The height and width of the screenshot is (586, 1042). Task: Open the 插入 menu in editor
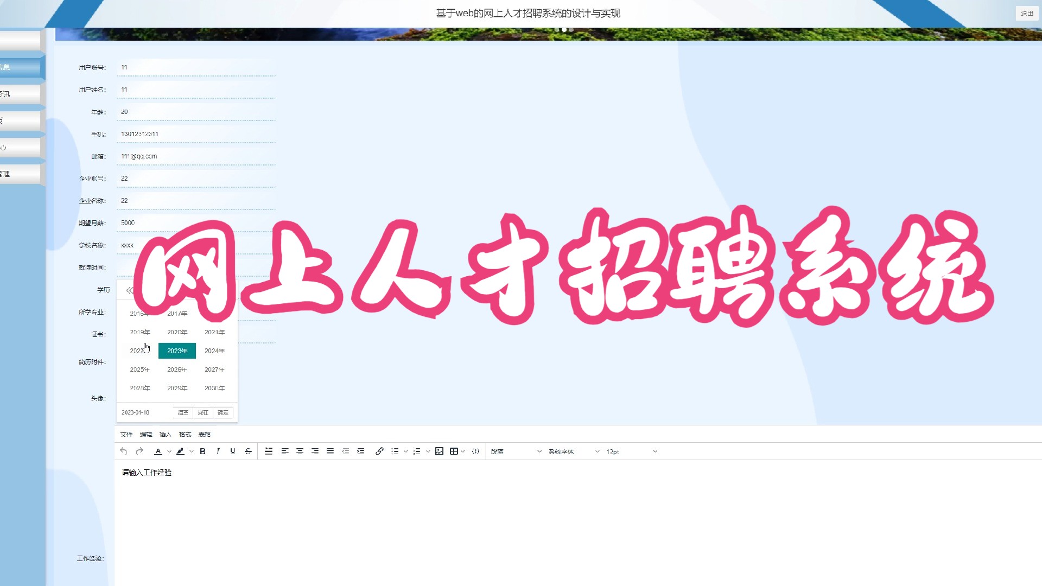(x=166, y=434)
